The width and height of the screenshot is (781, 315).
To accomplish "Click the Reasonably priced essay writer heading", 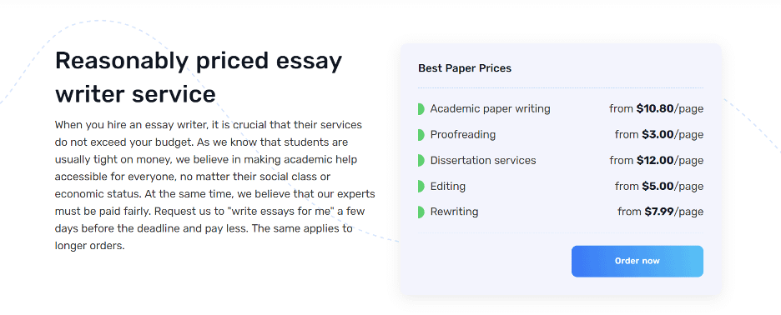I will (x=199, y=77).
